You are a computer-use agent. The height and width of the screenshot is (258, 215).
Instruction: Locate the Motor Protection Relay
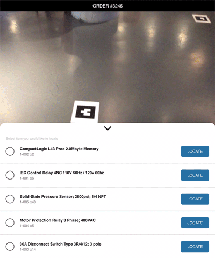[x=195, y=223]
